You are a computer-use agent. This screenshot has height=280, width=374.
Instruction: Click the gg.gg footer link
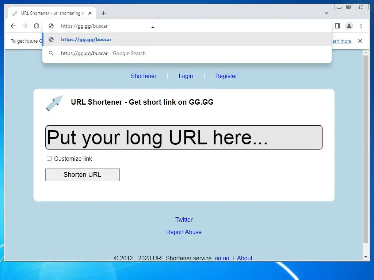click(x=222, y=258)
